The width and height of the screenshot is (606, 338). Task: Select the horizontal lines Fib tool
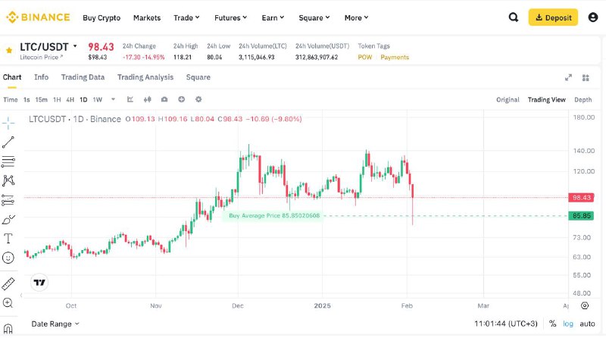[x=8, y=161]
